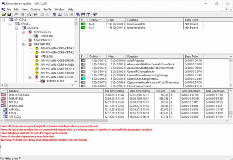Sort module list by File Time Stamp

pyautogui.click(x=116, y=91)
